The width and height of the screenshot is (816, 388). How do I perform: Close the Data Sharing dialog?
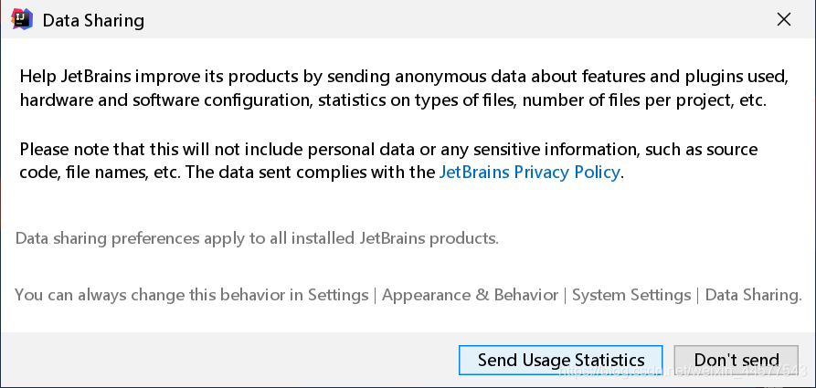(x=783, y=19)
